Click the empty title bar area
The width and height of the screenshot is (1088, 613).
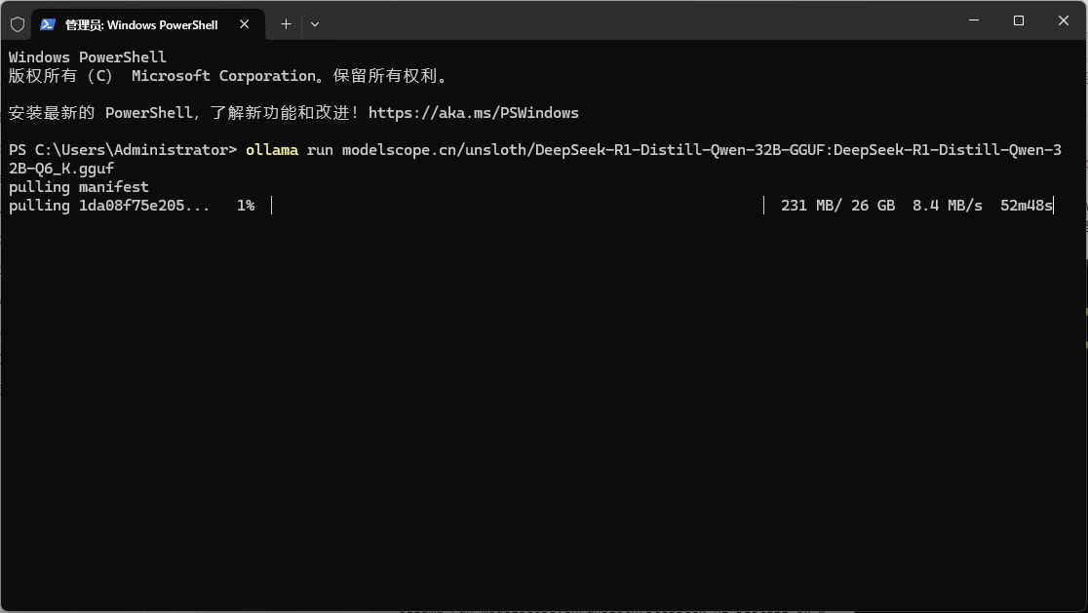click(634, 20)
